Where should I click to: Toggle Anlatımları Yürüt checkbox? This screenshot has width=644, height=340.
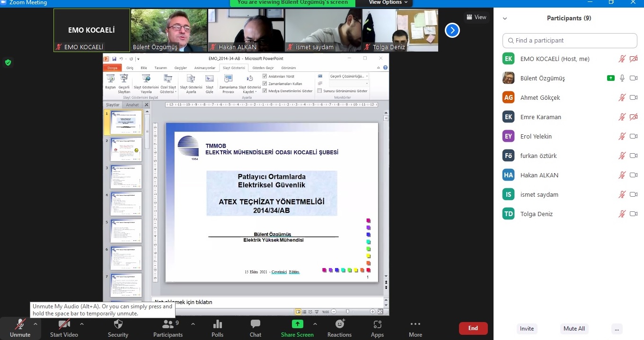pyautogui.click(x=265, y=76)
